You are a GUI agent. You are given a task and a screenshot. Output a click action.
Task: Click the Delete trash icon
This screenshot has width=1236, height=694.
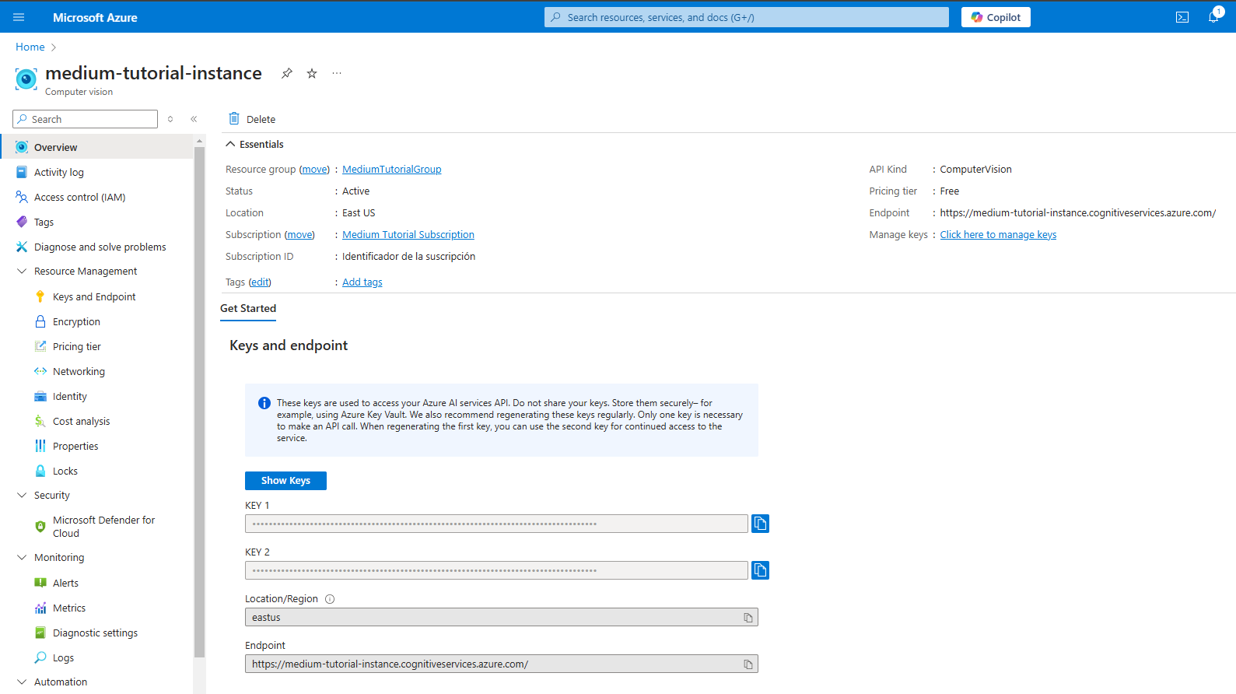tap(234, 119)
